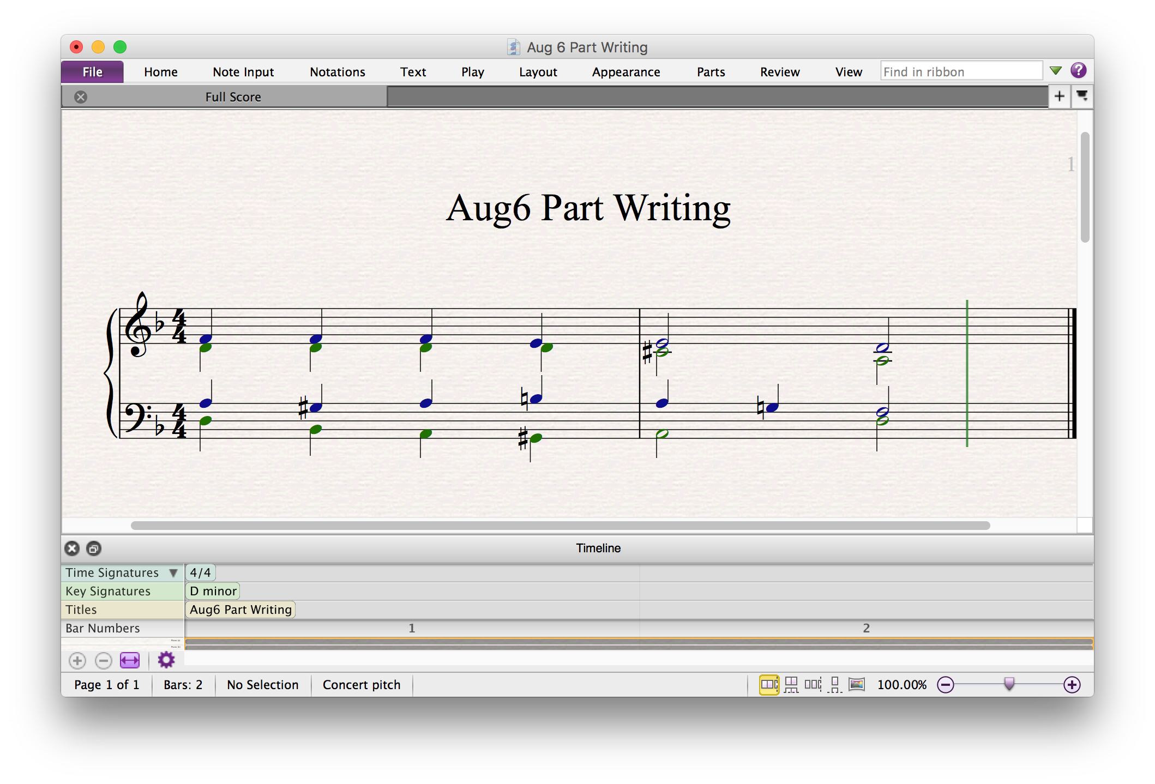Toggle Panorama view in status bar
This screenshot has width=1155, height=784.
pyautogui.click(x=857, y=685)
